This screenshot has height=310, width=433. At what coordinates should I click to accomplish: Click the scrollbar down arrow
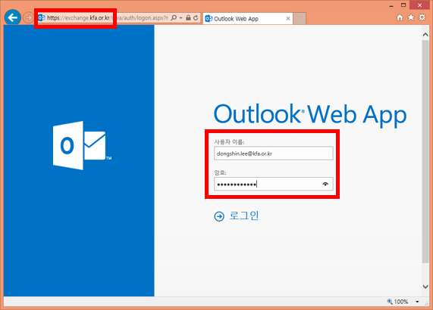point(425,287)
